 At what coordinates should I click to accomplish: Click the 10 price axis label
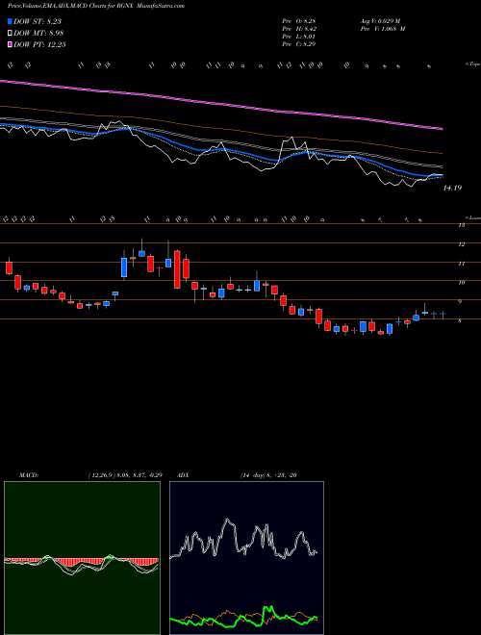tap(461, 282)
